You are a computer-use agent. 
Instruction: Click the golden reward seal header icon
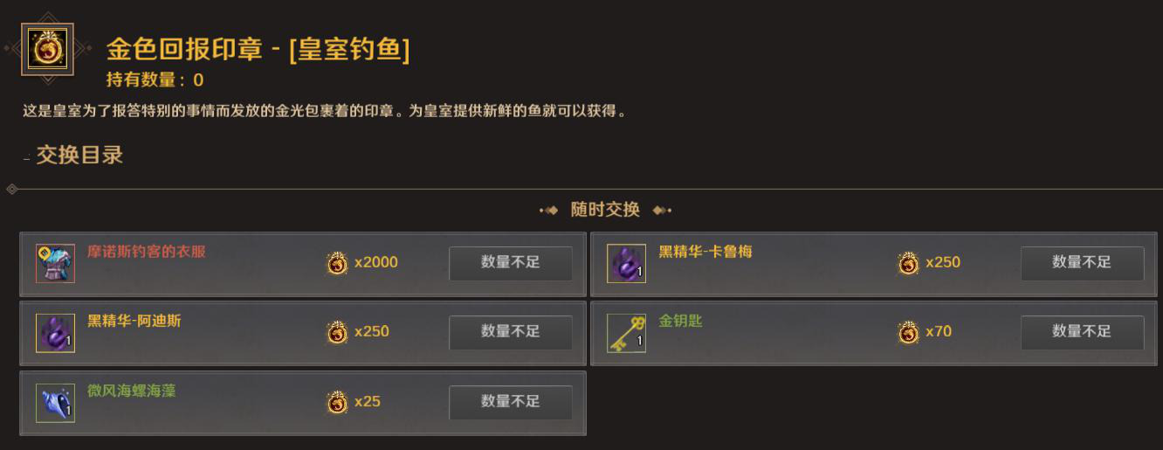(47, 50)
